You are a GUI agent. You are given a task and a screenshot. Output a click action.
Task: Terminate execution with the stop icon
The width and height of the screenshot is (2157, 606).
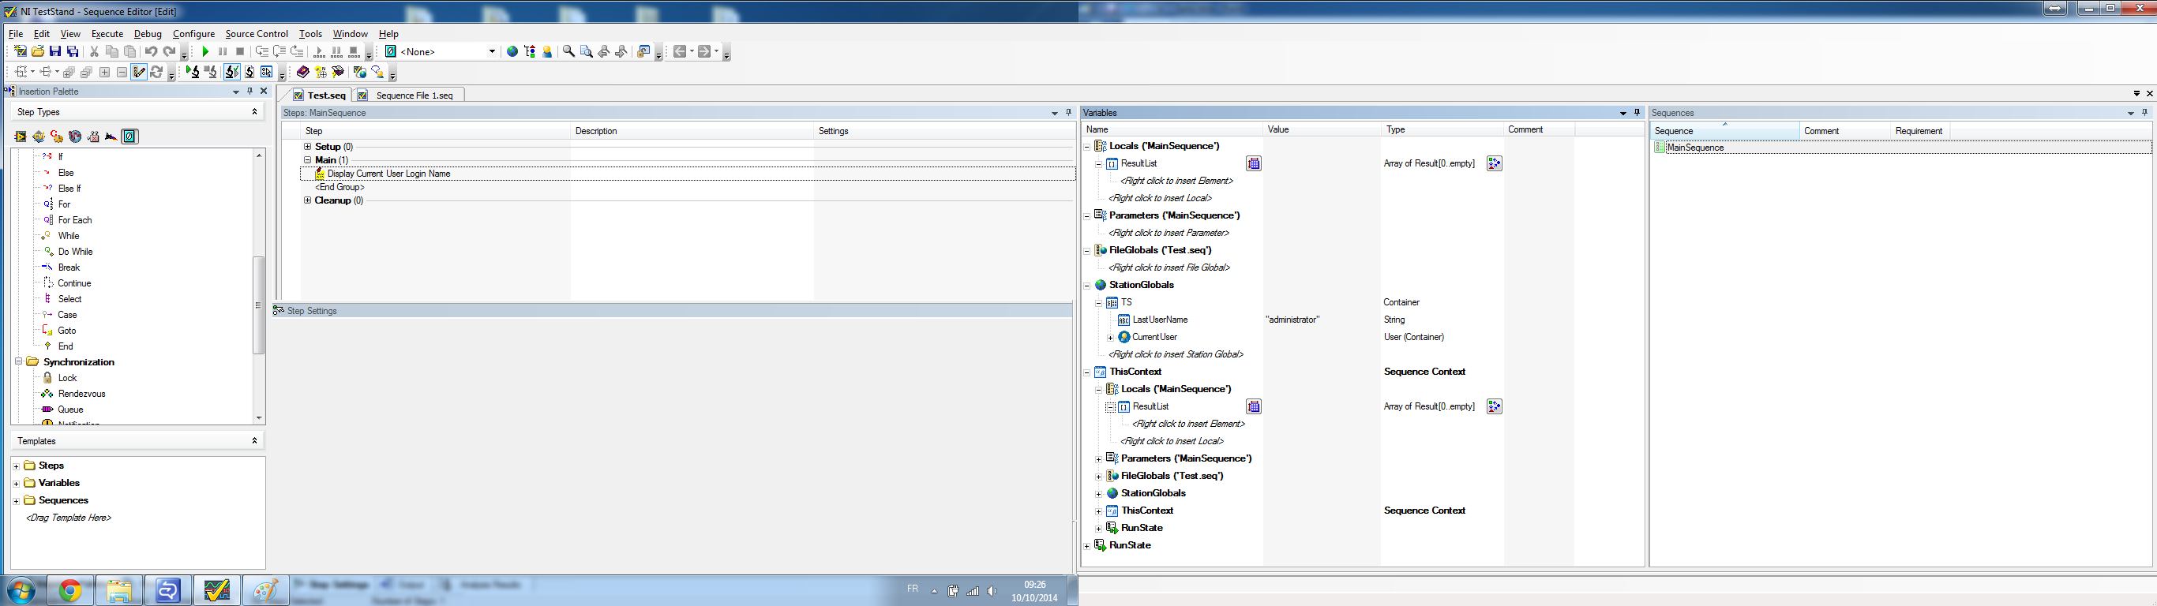tap(240, 52)
